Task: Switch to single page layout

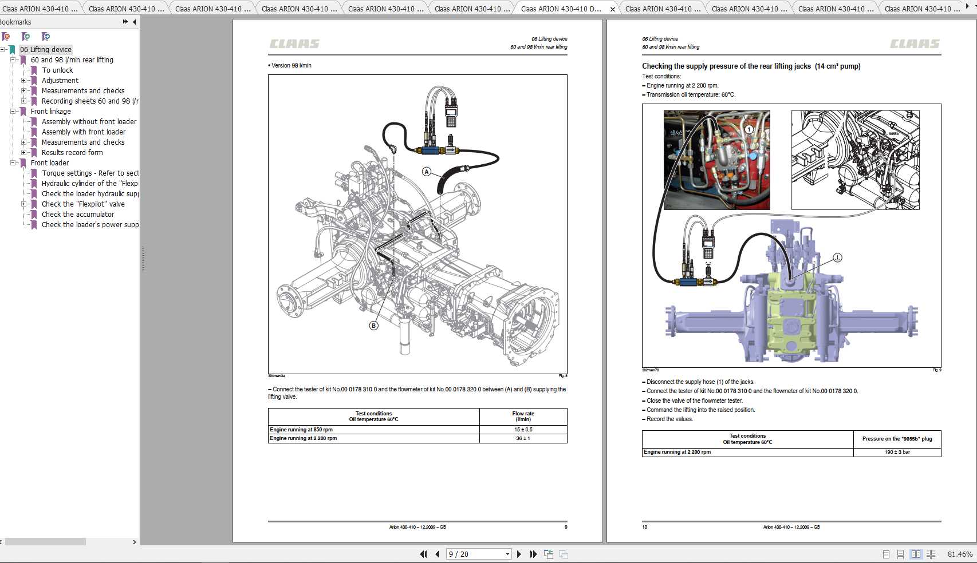Action: tap(886, 554)
